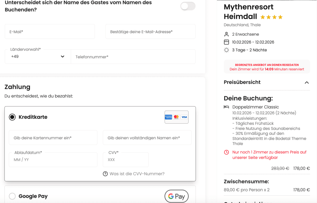Click the strikethrough price 283,00 €
This screenshot has height=203, width=317.
point(280,168)
